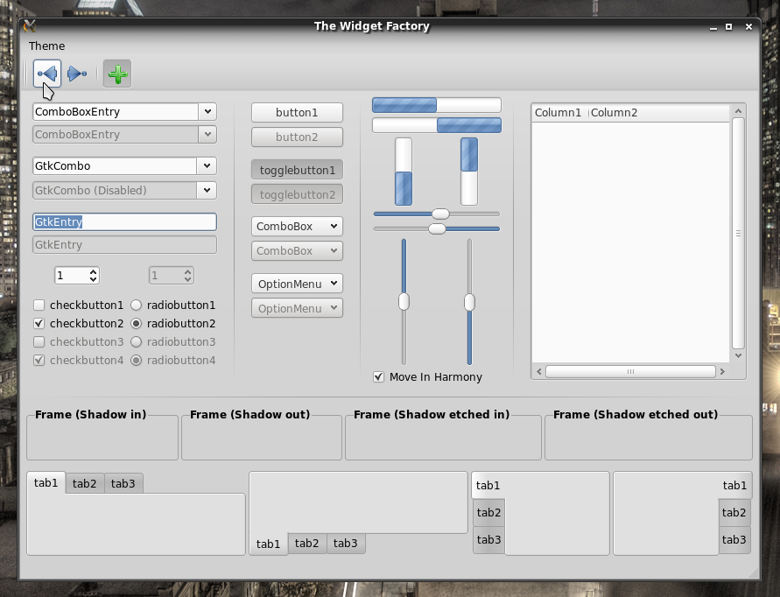The width and height of the screenshot is (780, 597).
Task: Open the disabled ComboBoxEntry dropdown arrow
Action: click(207, 134)
